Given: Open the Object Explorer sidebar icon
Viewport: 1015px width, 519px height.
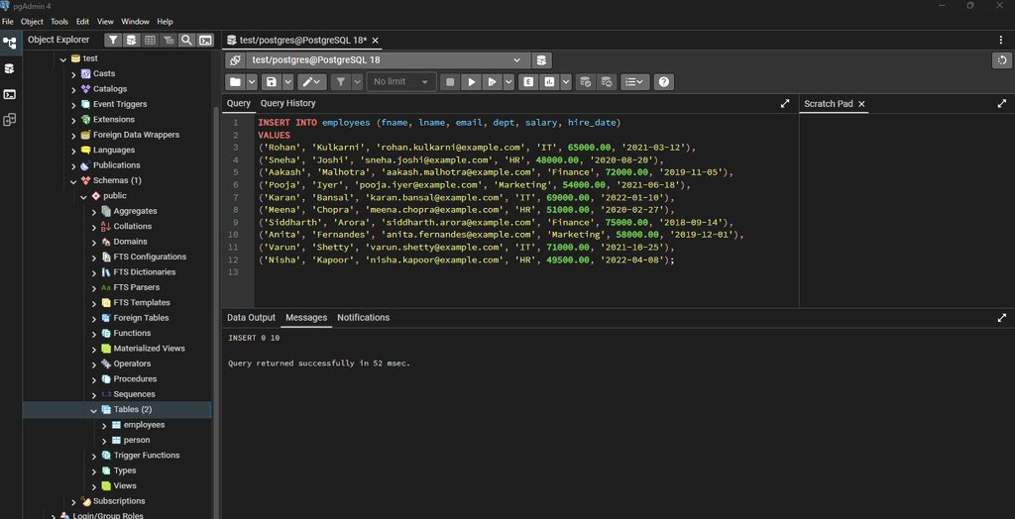Looking at the screenshot, I should pos(10,44).
